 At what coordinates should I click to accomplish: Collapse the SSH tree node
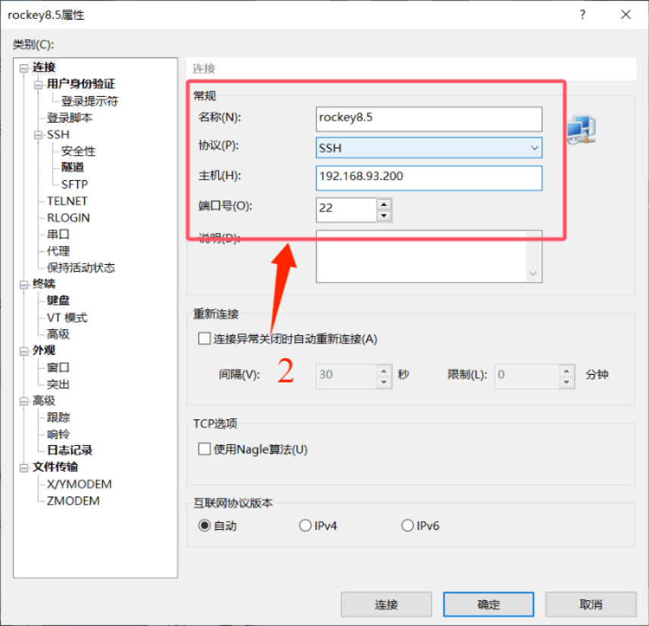(x=39, y=135)
